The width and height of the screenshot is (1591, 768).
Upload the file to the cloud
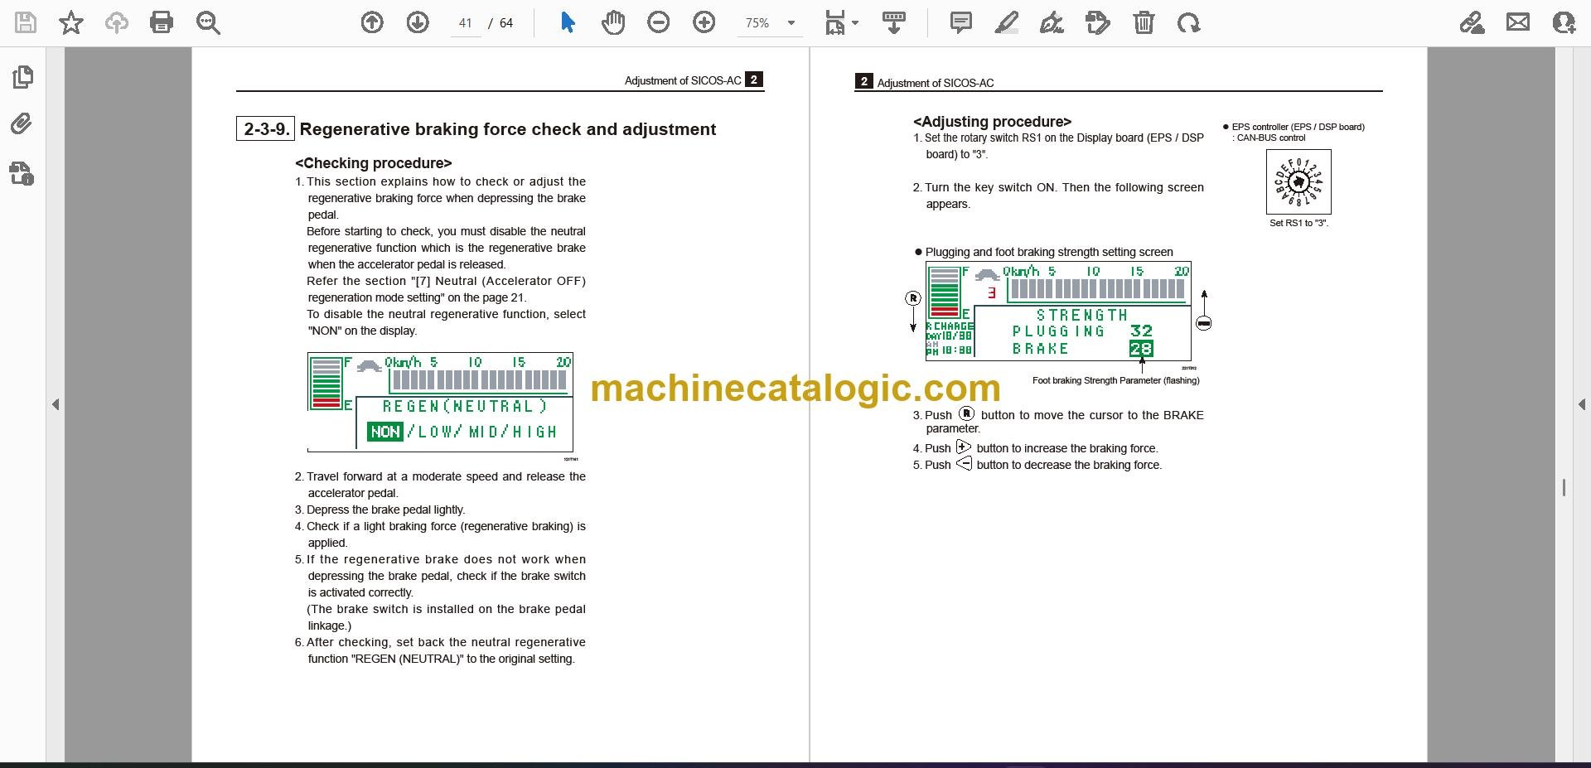click(x=116, y=22)
